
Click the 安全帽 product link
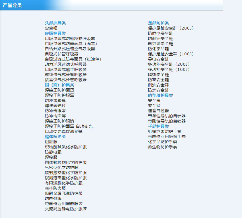[x=51, y=28]
